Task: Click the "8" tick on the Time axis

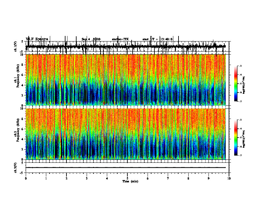Action: (188, 178)
